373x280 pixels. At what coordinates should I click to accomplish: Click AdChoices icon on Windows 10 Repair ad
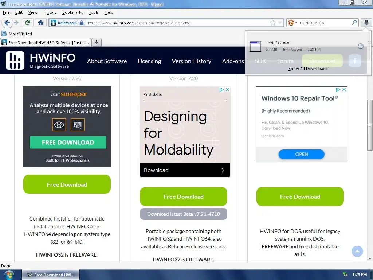pyautogui.click(x=338, y=90)
